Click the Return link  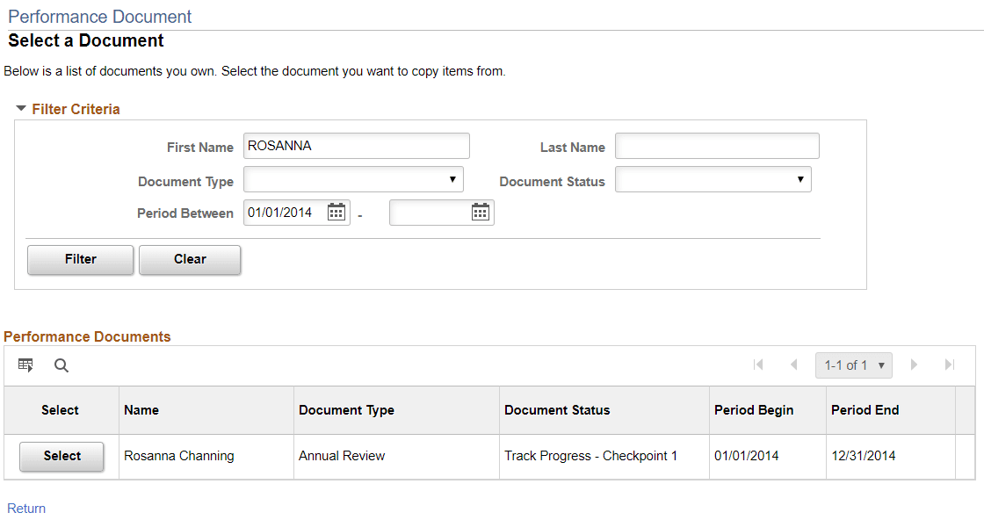click(26, 508)
